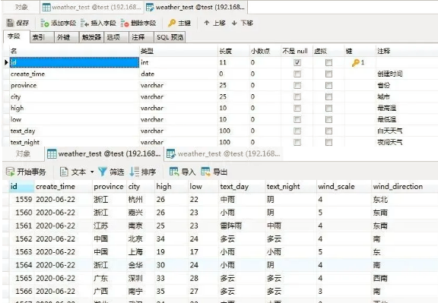
Task: Click city cell 上海 in row 1563
Action: coord(135,252)
